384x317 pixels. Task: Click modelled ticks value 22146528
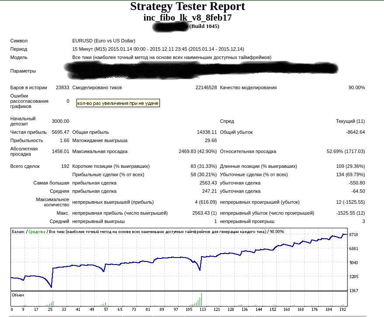coord(206,87)
